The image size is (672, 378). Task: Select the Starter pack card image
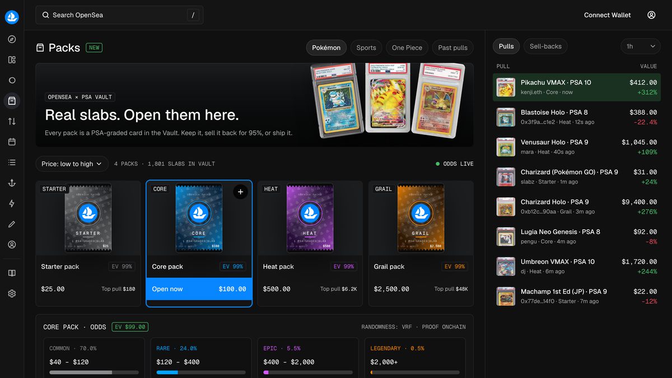pyautogui.click(x=88, y=218)
